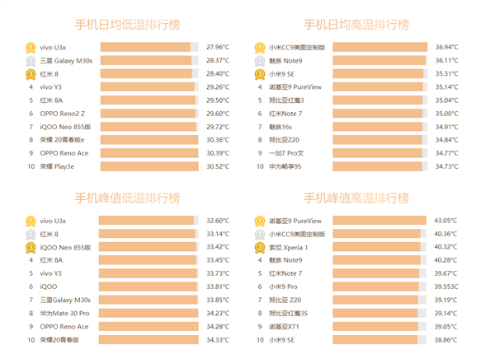Click bronze medal next to 红米 8
Screen dimensions: 495x359
point(31,74)
